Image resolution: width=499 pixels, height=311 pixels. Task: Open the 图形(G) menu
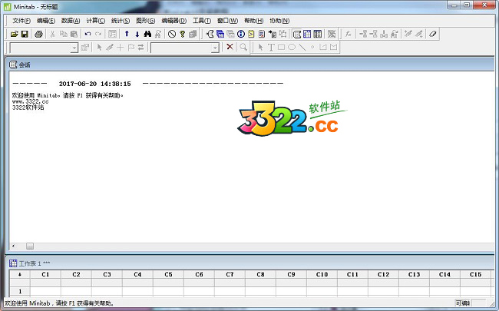pyautogui.click(x=145, y=21)
